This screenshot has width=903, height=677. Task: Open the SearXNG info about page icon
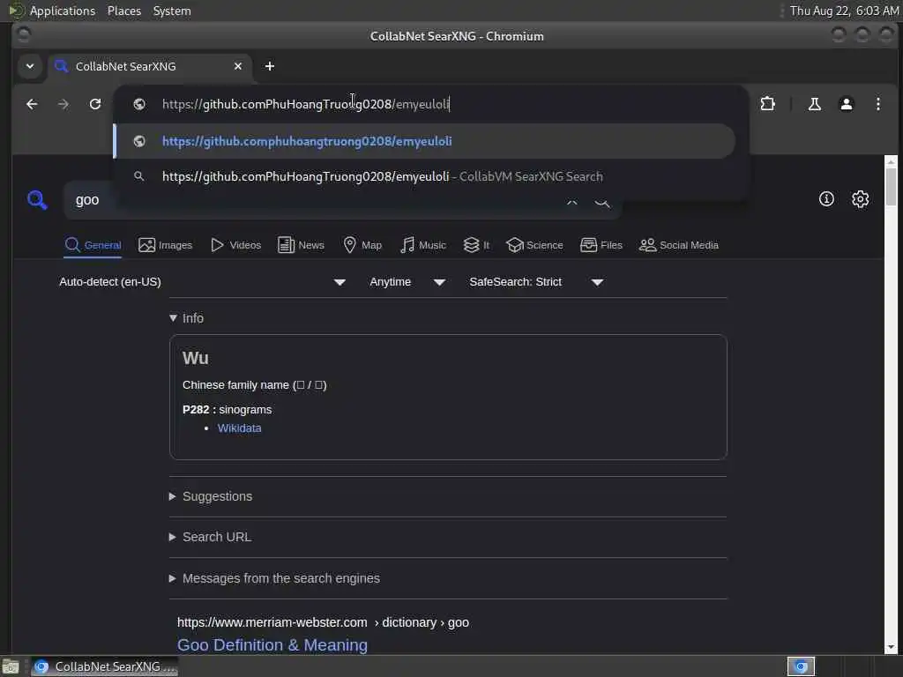pos(826,199)
